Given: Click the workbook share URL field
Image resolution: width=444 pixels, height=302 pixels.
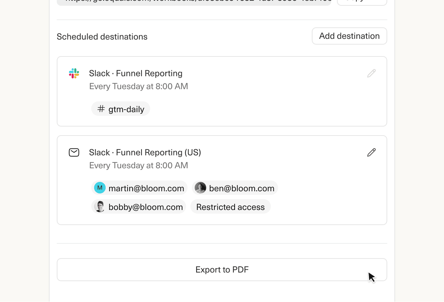Looking at the screenshot, I should click(194, 2).
